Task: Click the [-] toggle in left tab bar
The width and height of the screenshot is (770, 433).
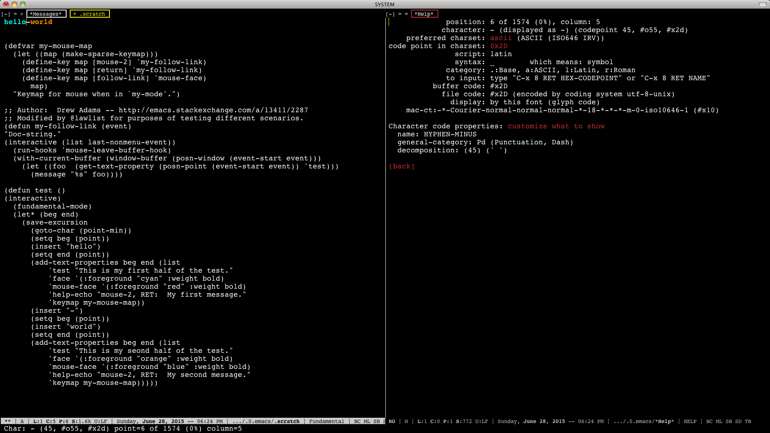Action: (x=6, y=14)
